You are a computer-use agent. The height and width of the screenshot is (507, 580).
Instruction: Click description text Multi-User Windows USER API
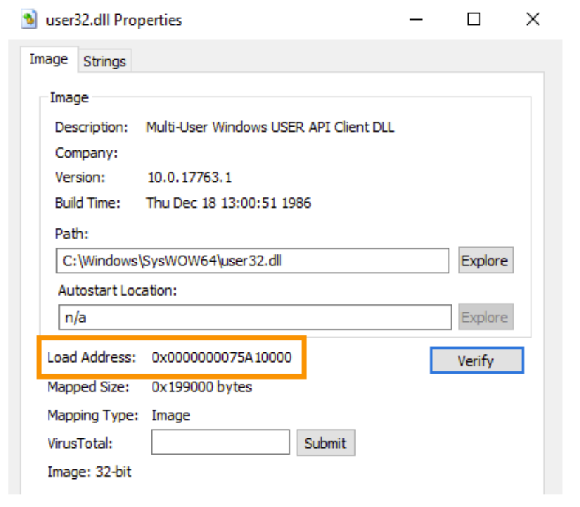[270, 127]
